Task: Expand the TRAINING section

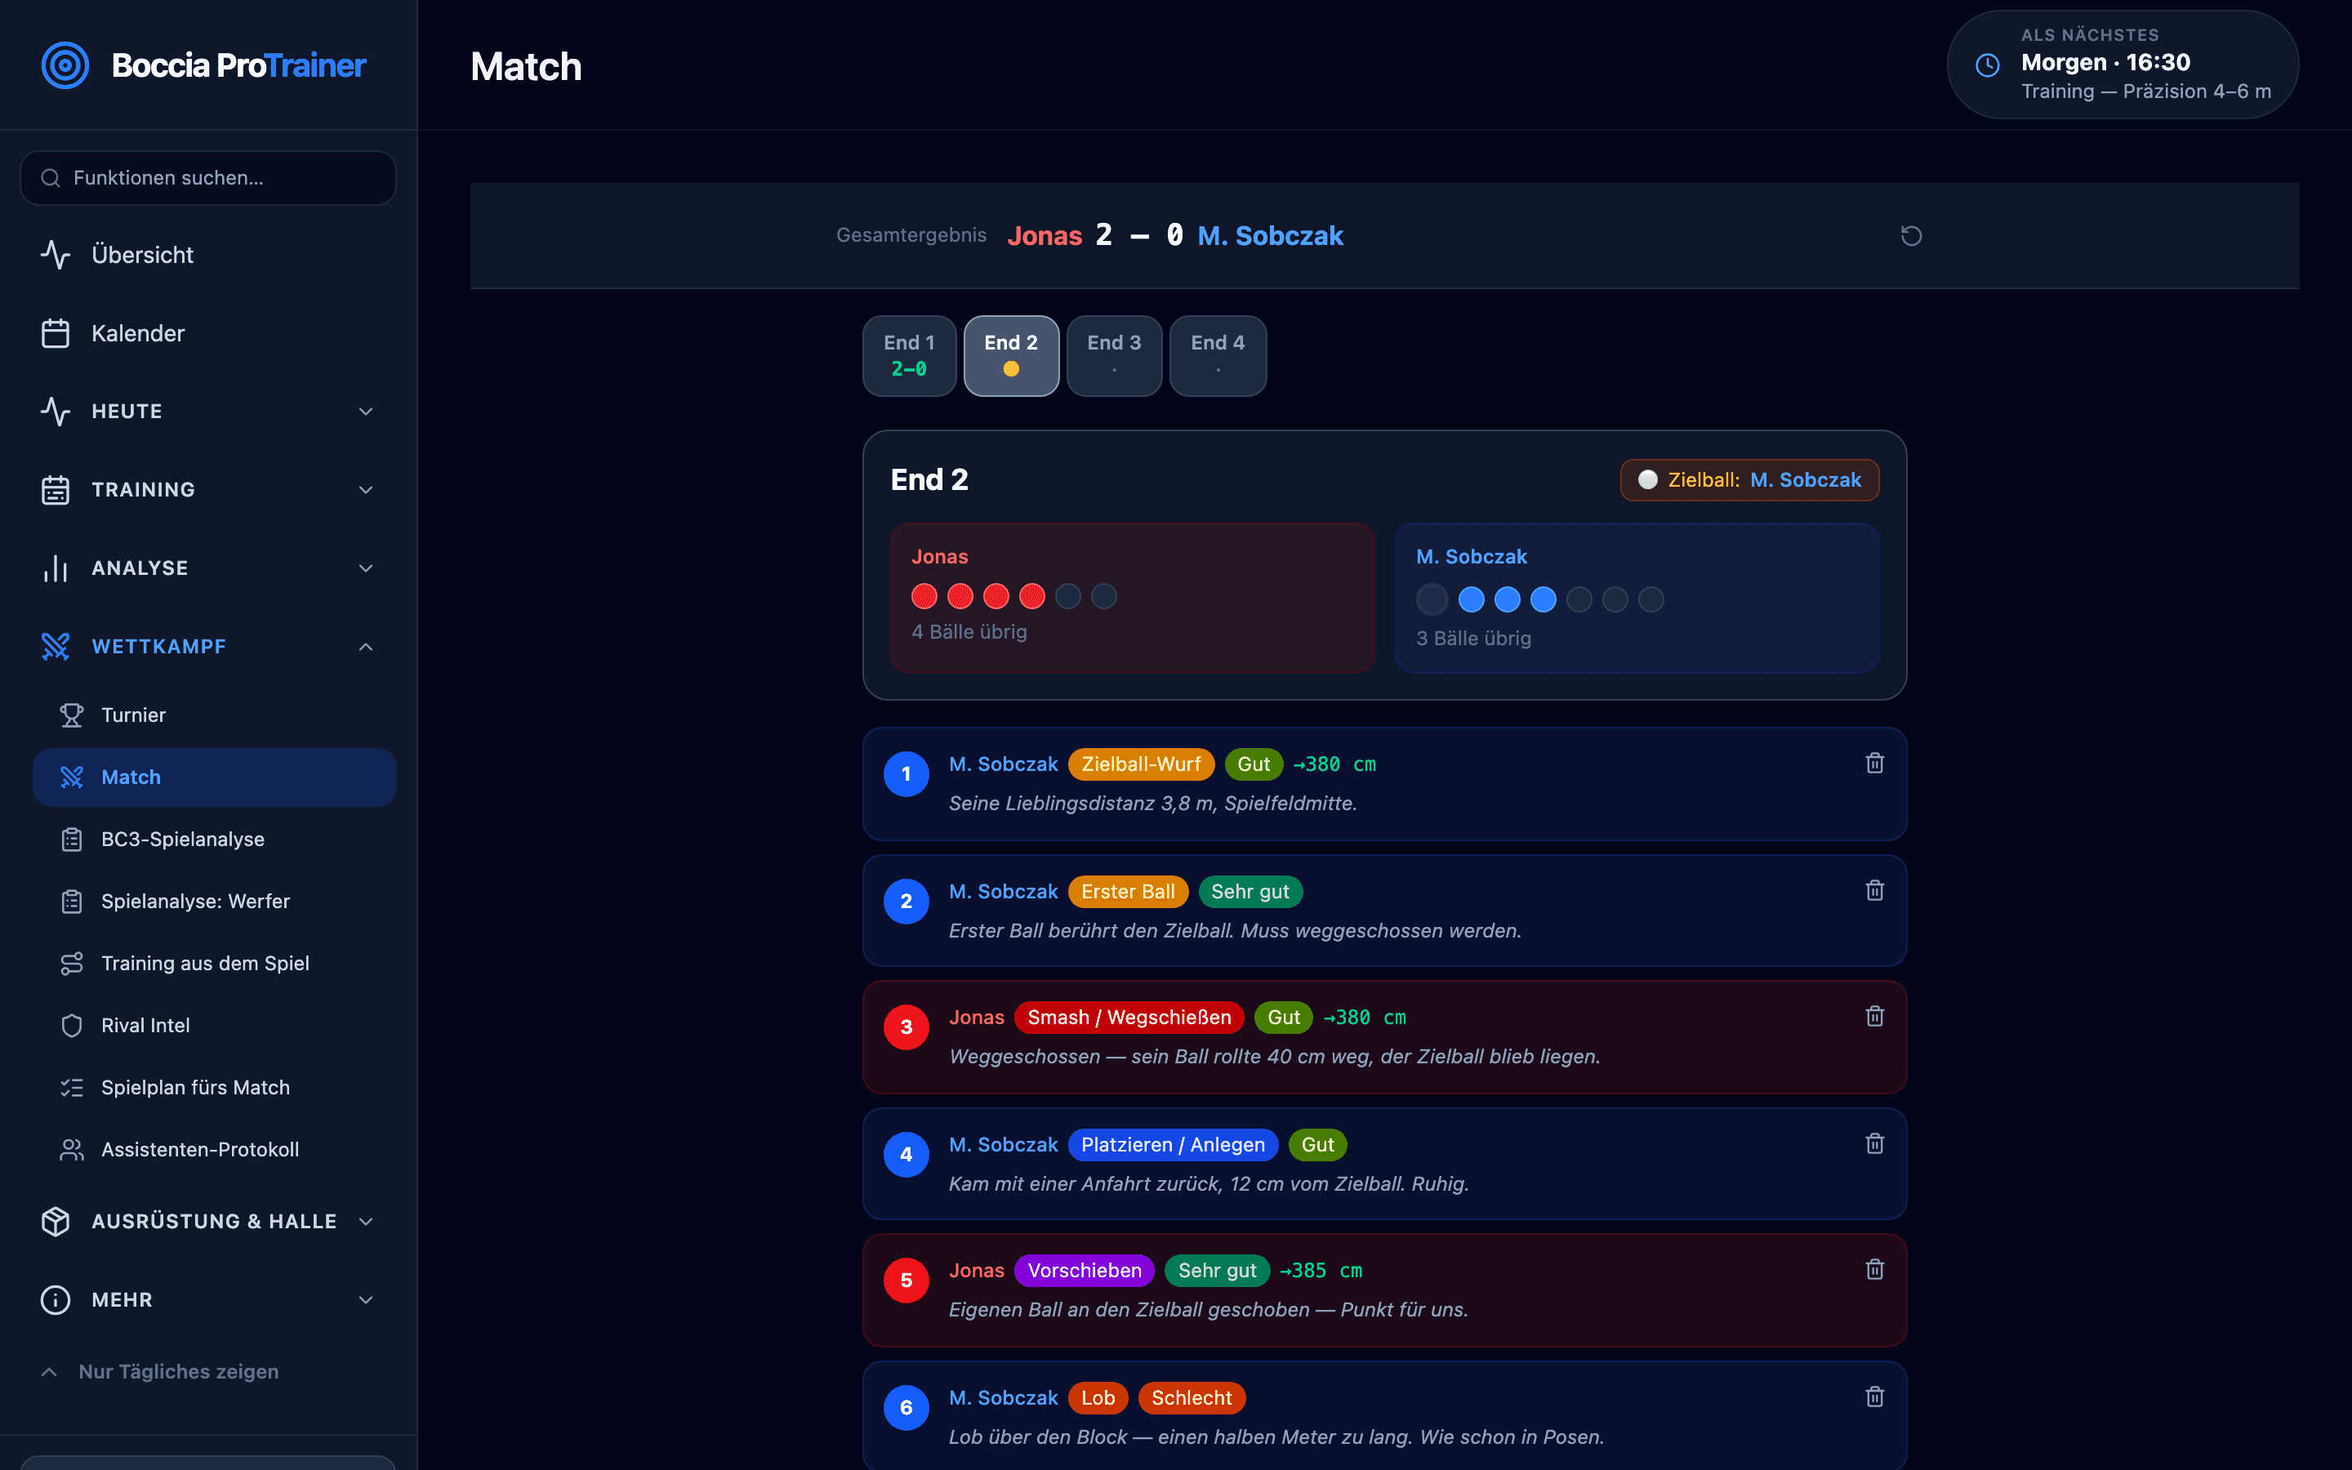Action: tap(208, 489)
